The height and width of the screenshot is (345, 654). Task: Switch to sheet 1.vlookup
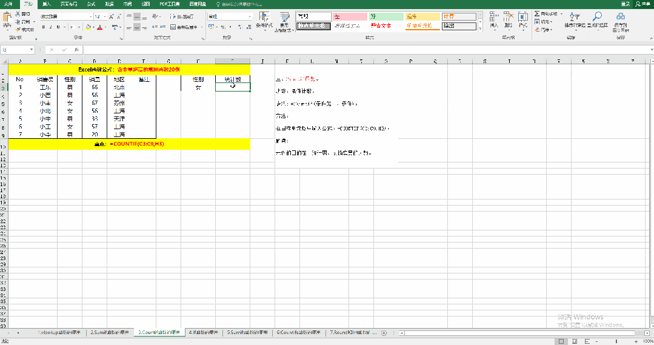[x=59, y=333]
